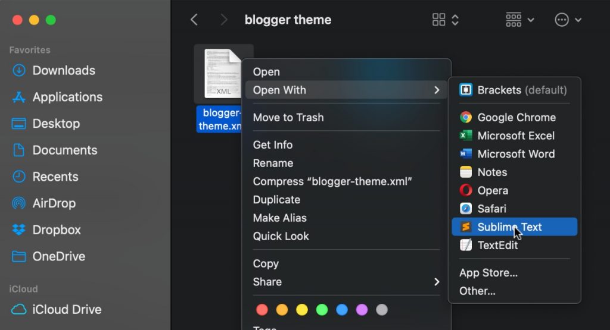Viewport: 610px width, 330px height.
Task: Pick Microsoft Word to open the file
Action: pyautogui.click(x=515, y=154)
